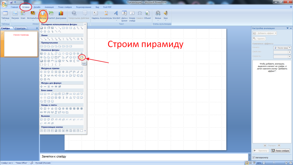Pick the Cube shape in Основные фигуры
This screenshot has height=165, width=293.
point(82,57)
